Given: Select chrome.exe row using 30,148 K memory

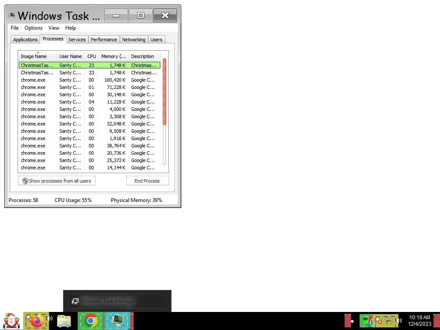Looking at the screenshot, I should (x=89, y=95).
